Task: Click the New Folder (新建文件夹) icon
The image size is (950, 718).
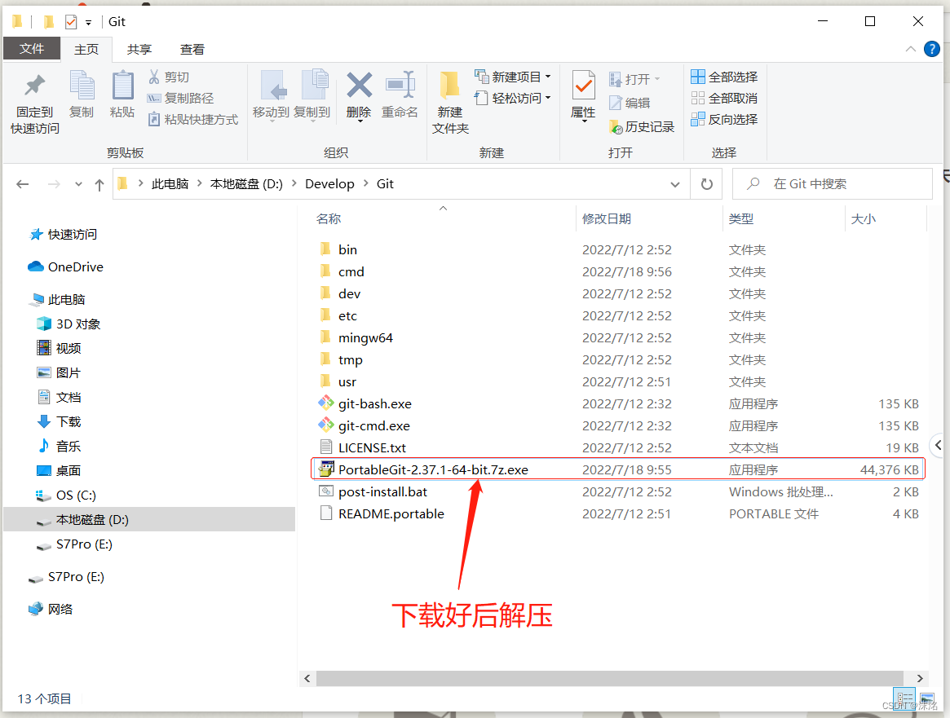Action: [449, 86]
